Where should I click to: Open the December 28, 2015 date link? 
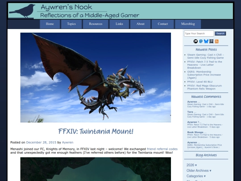pos(41,143)
